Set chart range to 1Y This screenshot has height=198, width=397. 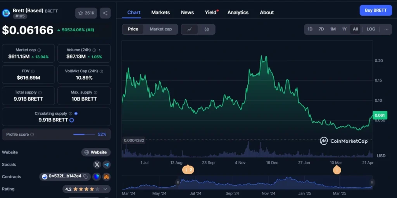point(344,29)
